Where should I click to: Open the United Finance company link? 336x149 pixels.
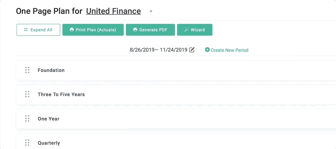[114, 11]
